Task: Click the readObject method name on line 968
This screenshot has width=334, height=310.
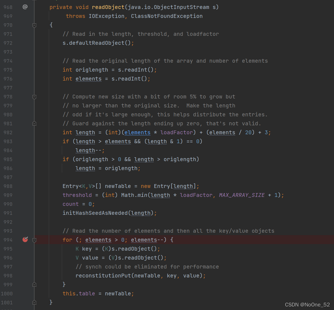Action: coord(108,7)
